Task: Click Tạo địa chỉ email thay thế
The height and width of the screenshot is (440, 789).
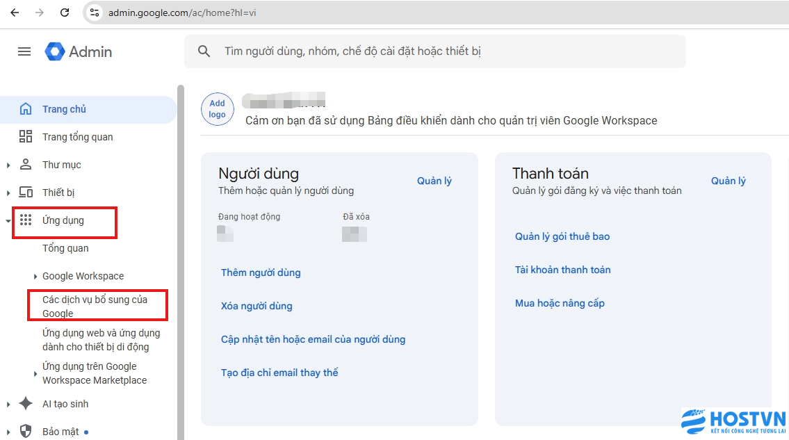Action: pyautogui.click(x=279, y=373)
